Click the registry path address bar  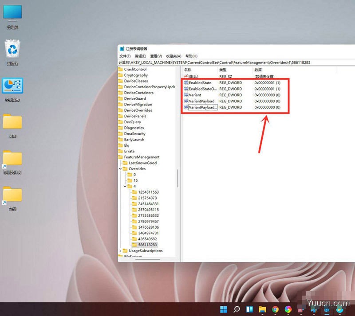click(237, 62)
